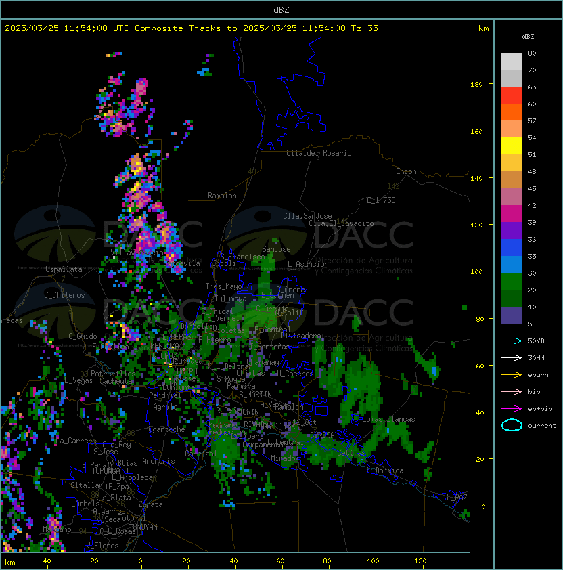Click the Lomas_Blancas label
This screenshot has width=563, height=570.
[x=388, y=419]
